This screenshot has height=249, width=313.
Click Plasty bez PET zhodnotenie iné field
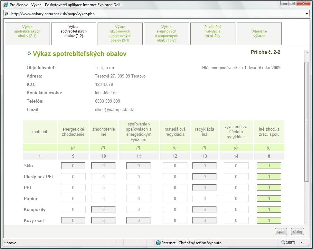click(x=103, y=177)
